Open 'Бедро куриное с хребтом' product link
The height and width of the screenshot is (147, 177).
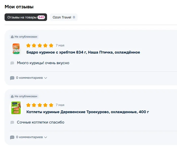tap(83, 52)
